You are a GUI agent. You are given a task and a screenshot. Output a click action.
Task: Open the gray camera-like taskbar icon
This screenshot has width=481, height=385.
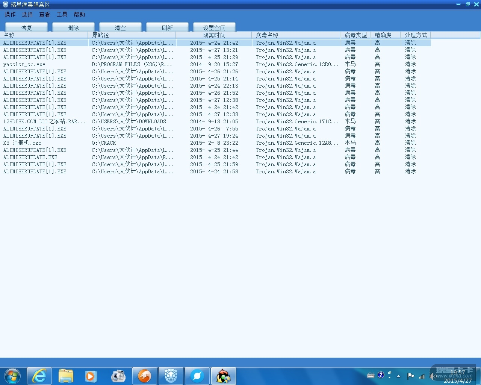click(118, 376)
